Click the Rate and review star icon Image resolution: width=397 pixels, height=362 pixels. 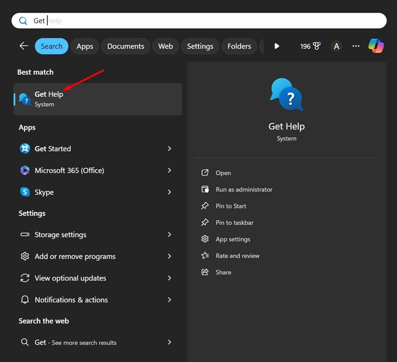click(x=205, y=255)
